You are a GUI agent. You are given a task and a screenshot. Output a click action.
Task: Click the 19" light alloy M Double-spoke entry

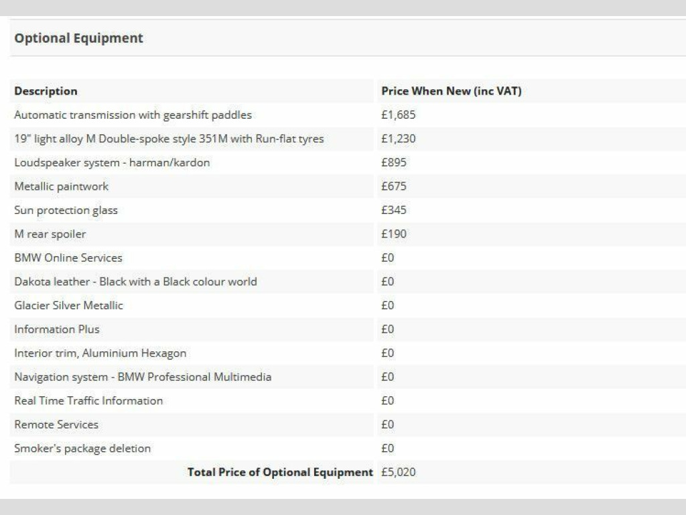tap(169, 139)
